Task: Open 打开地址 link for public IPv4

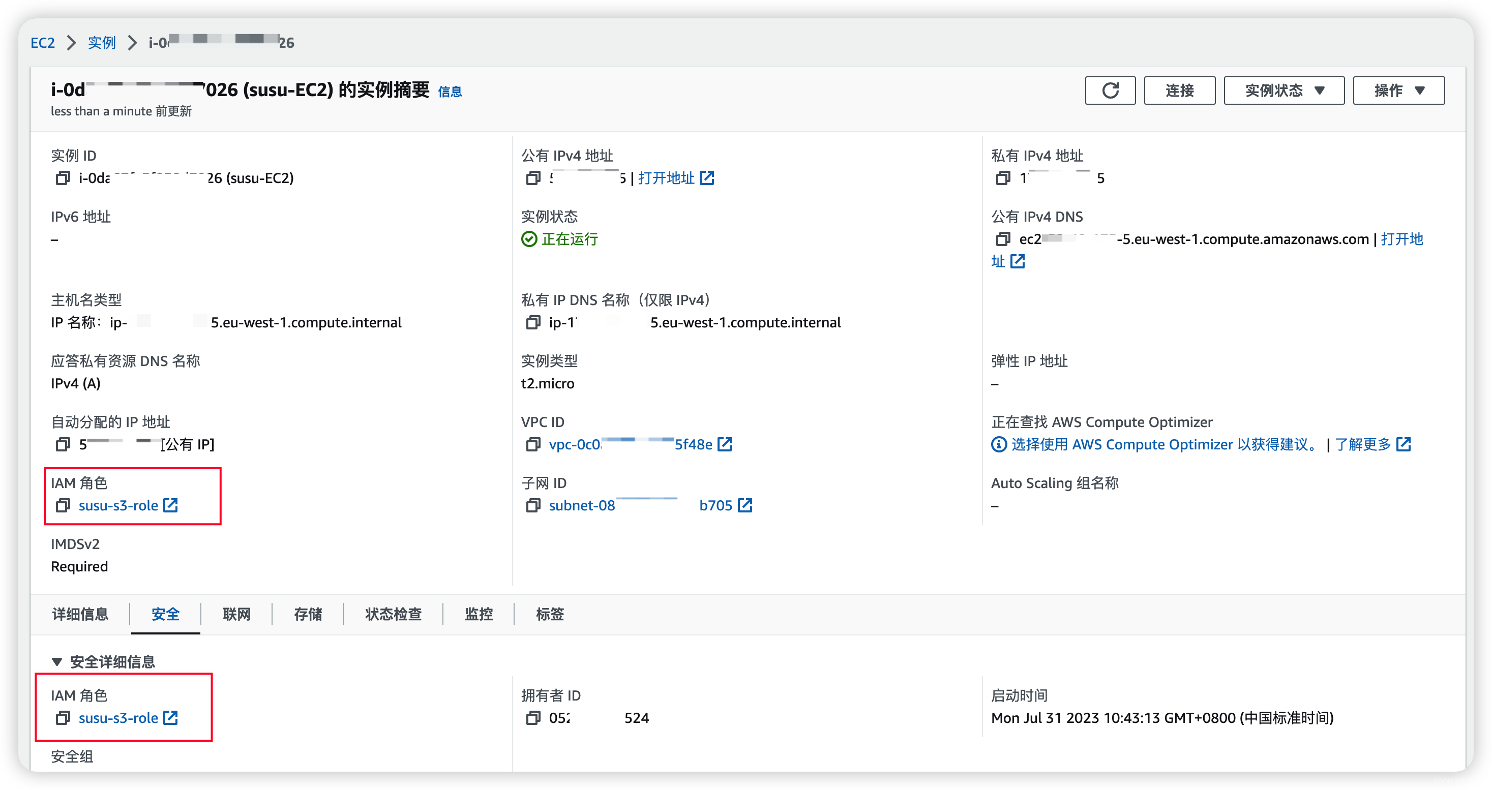Action: (x=666, y=178)
